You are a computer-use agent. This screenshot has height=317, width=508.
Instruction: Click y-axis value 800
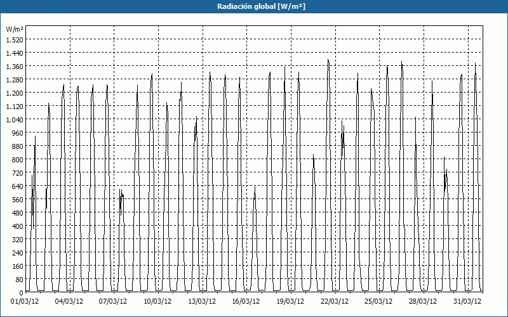pos(18,160)
